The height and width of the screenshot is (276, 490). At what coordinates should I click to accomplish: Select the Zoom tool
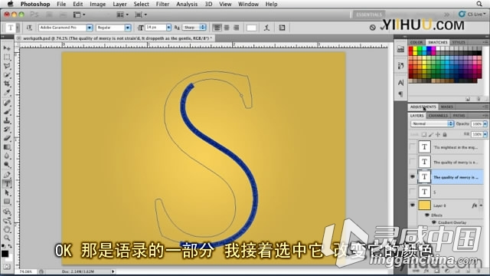(7, 238)
